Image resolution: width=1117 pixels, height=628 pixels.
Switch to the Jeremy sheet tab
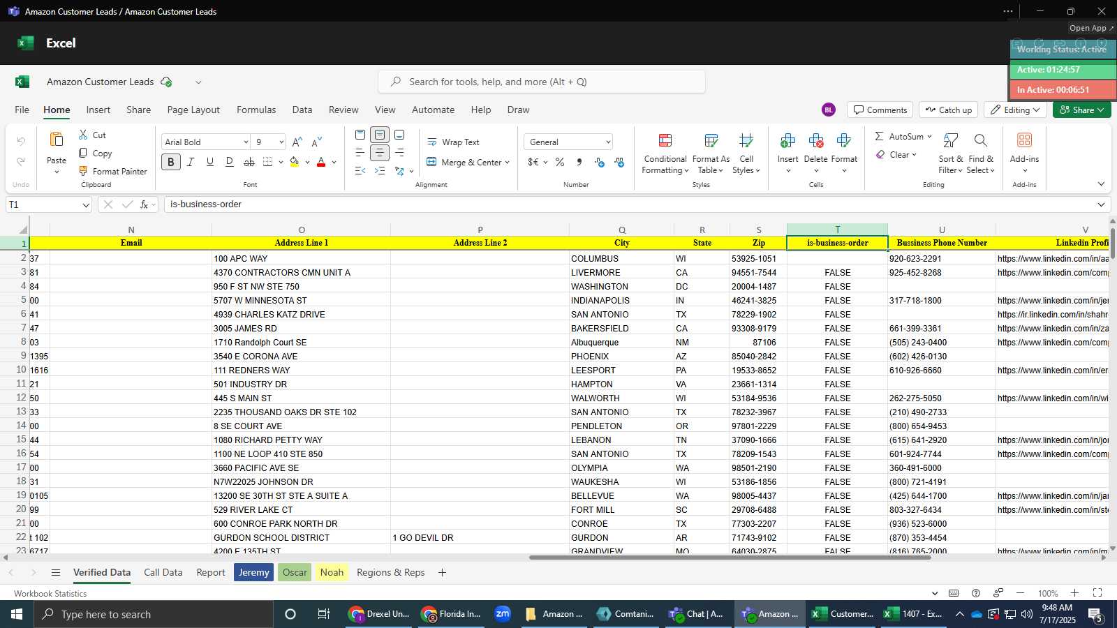253,573
